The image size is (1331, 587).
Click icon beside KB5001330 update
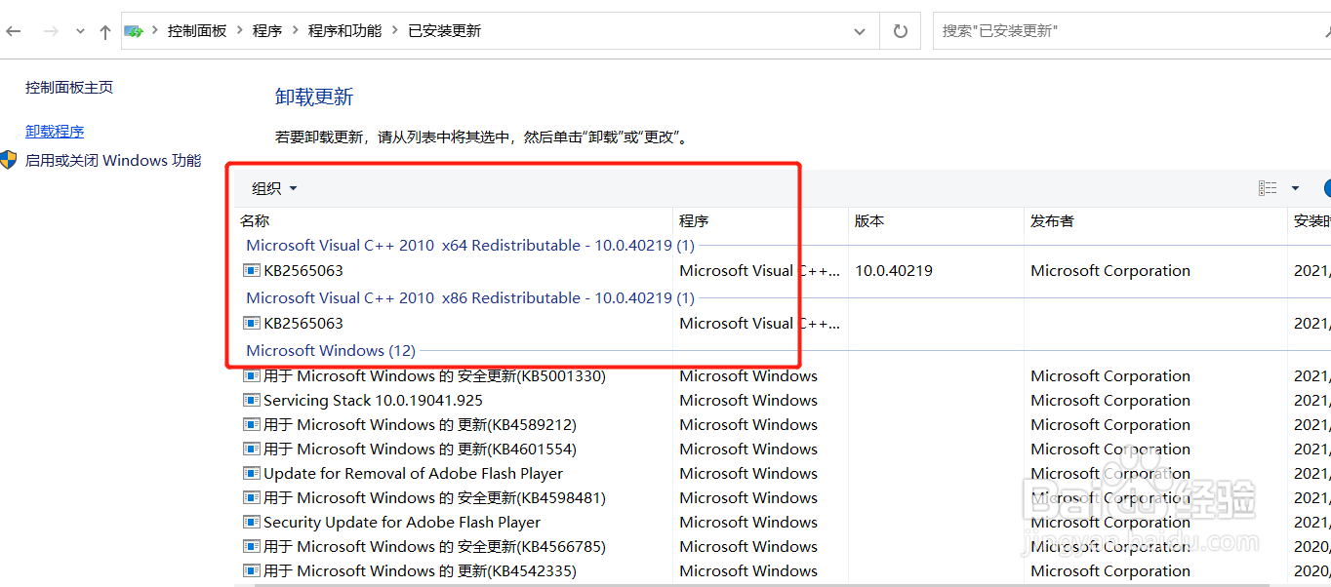pos(252,375)
